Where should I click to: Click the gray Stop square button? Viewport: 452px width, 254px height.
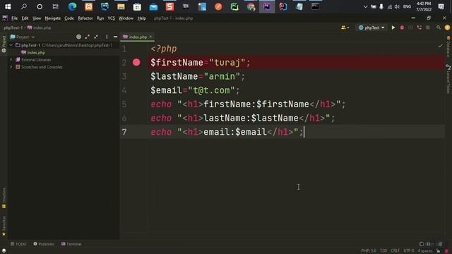point(428,28)
